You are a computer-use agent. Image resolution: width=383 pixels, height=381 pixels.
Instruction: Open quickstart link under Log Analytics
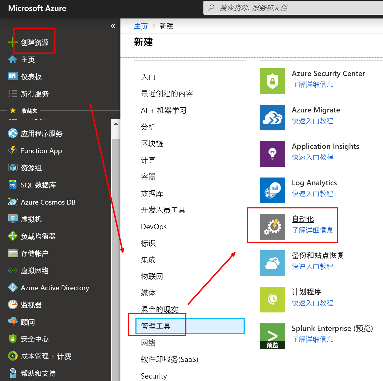click(313, 194)
